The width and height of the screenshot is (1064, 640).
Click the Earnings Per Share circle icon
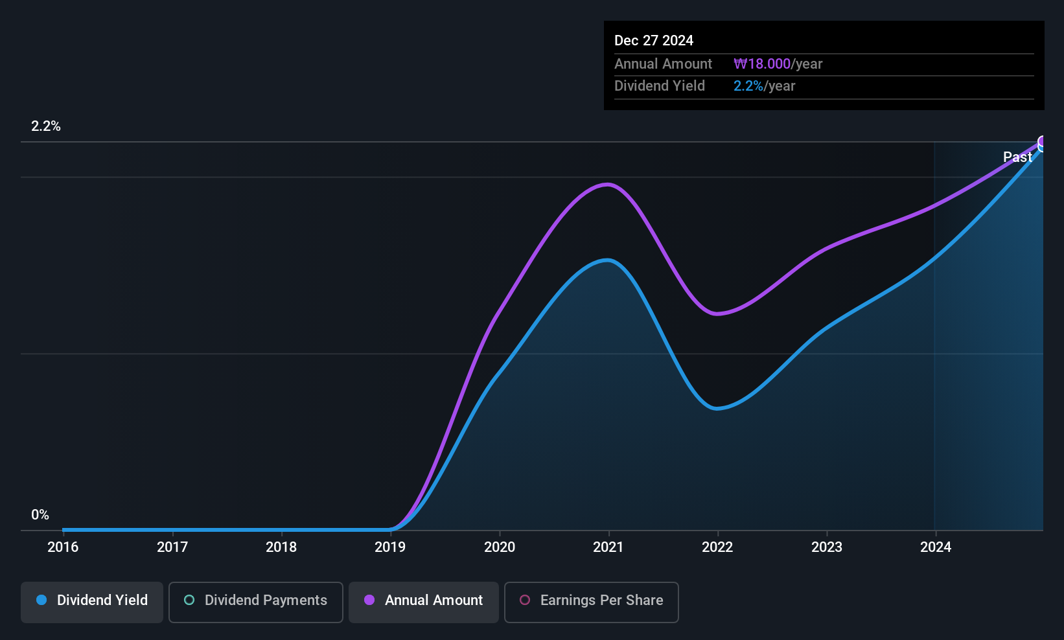click(525, 600)
